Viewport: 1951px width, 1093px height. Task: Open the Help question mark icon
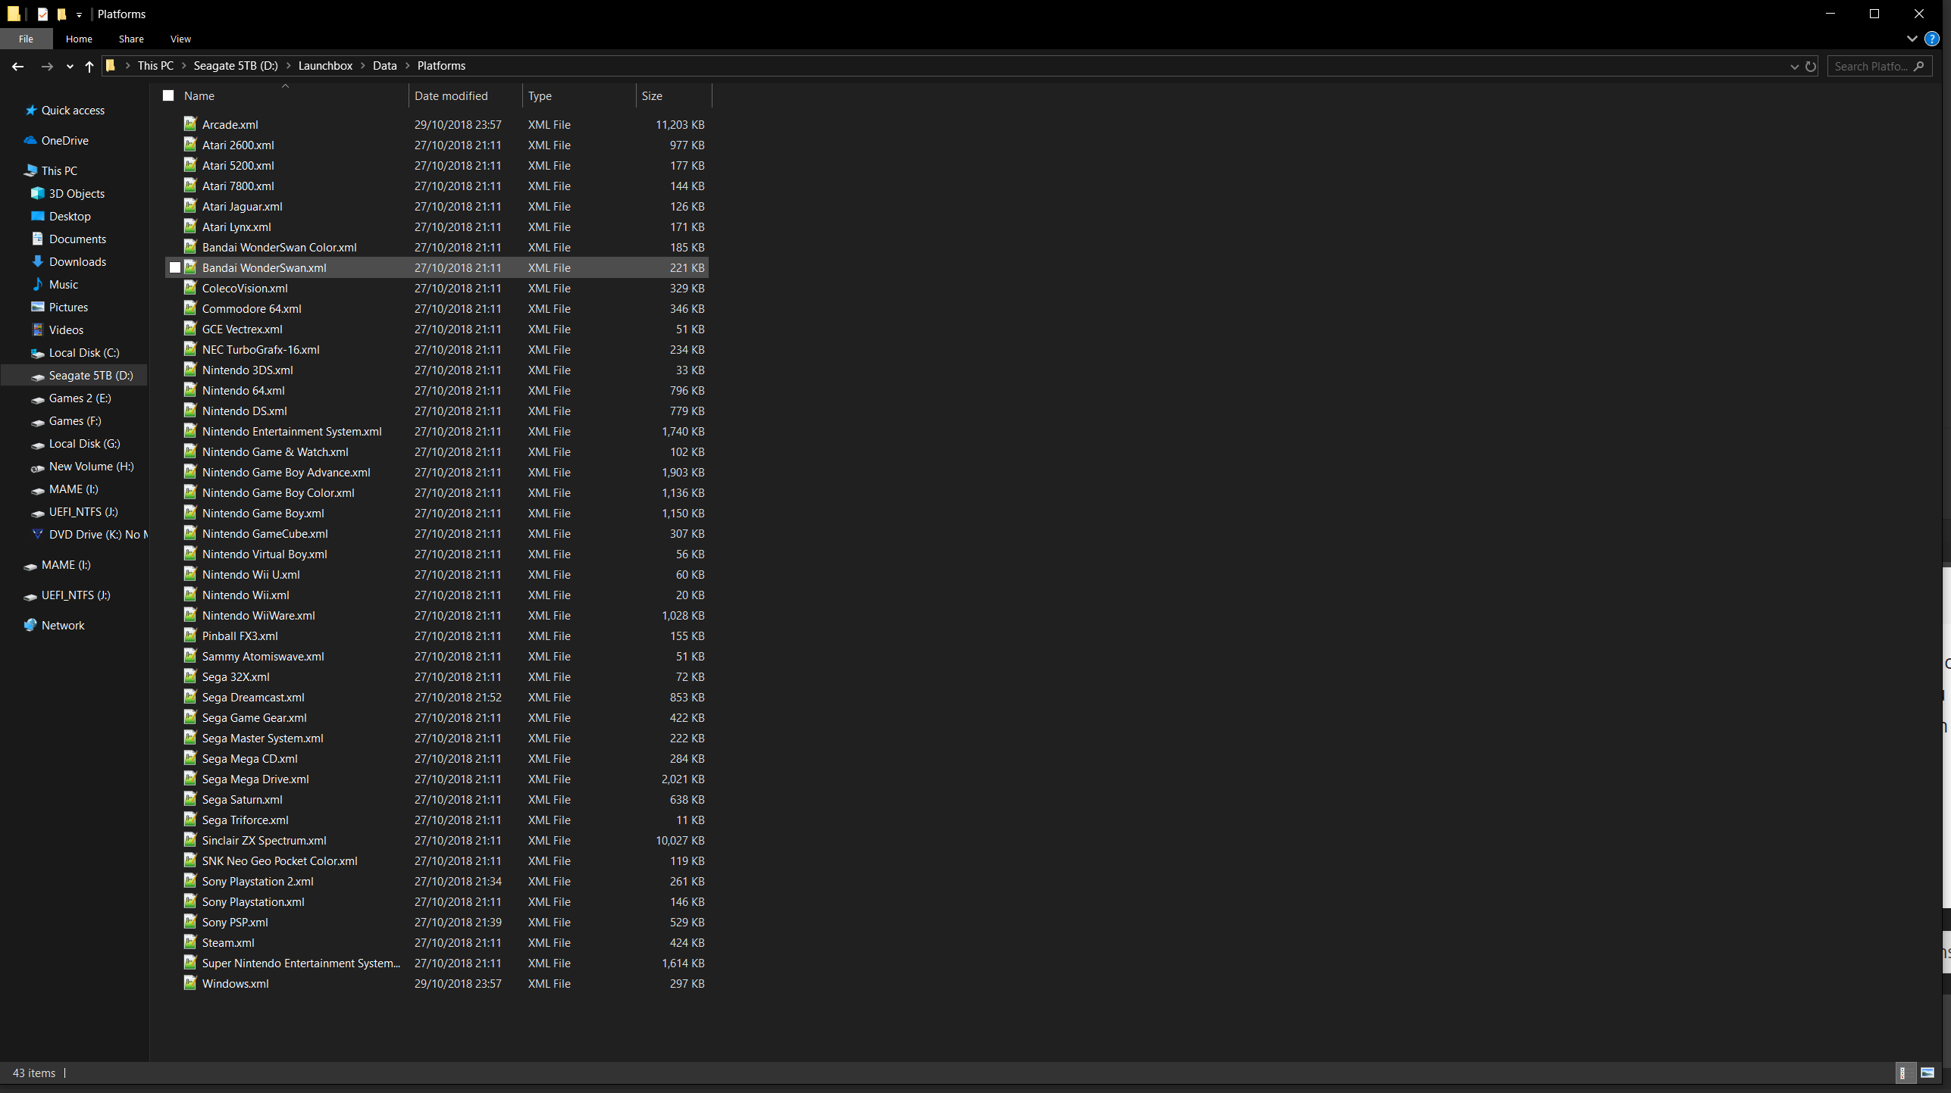1931,39
